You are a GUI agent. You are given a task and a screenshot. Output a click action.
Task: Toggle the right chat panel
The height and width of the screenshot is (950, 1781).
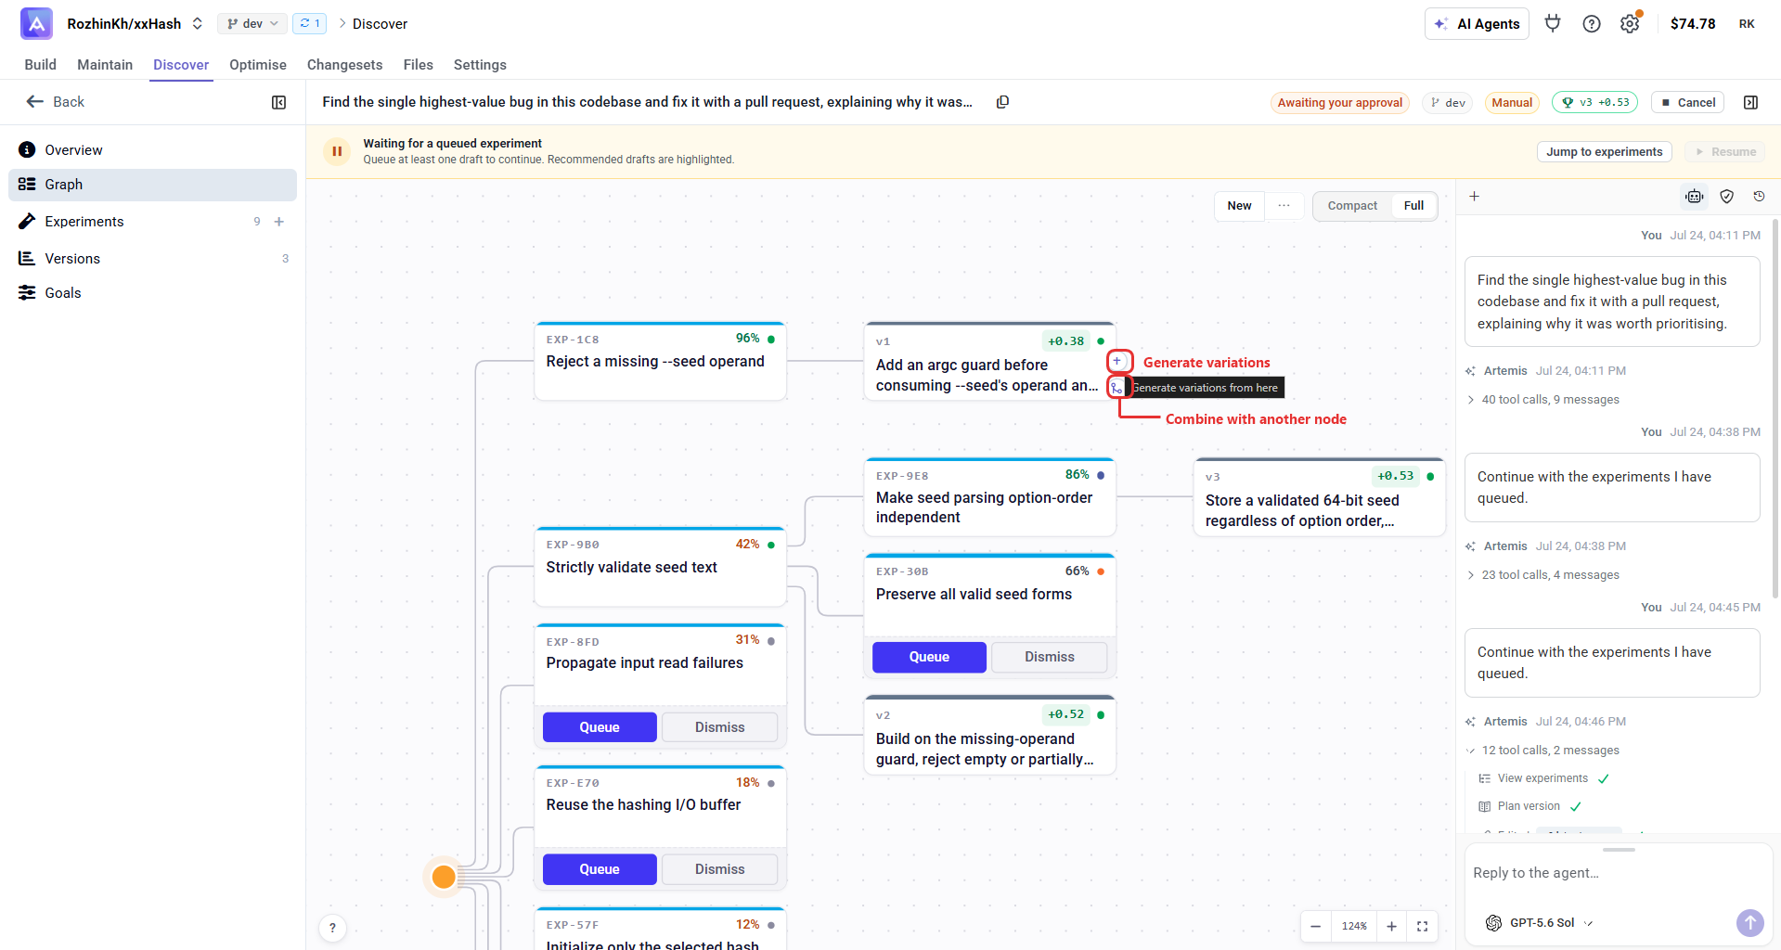tap(1750, 102)
